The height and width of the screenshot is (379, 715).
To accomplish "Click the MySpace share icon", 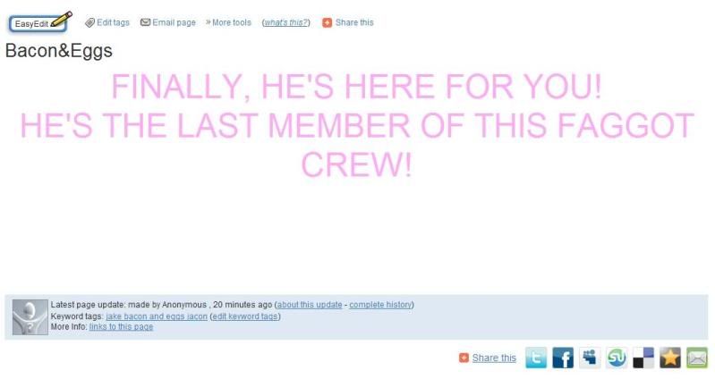I will pos(590,358).
